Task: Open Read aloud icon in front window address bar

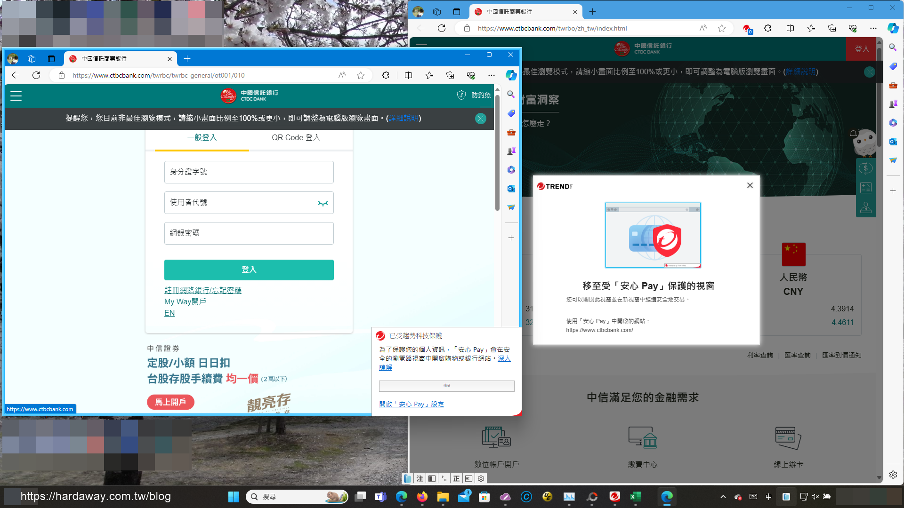Action: click(x=342, y=75)
